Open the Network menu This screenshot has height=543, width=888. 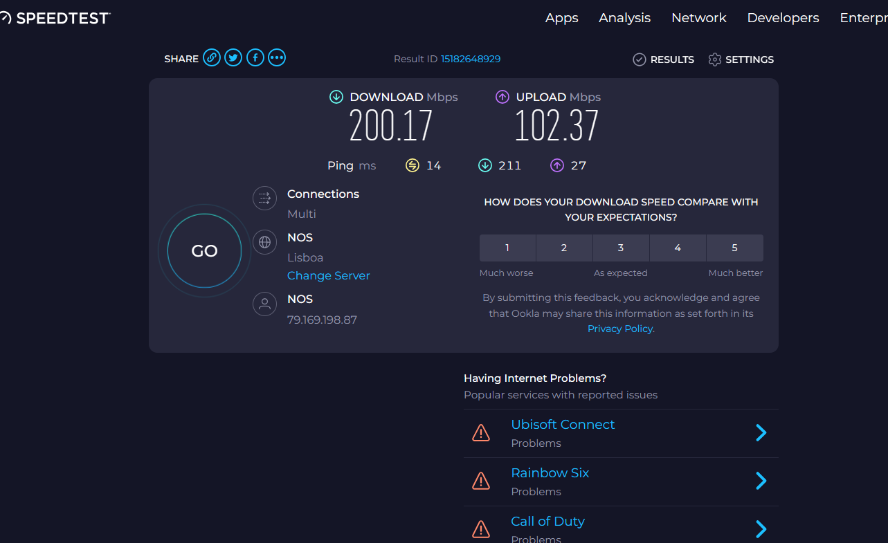[699, 18]
